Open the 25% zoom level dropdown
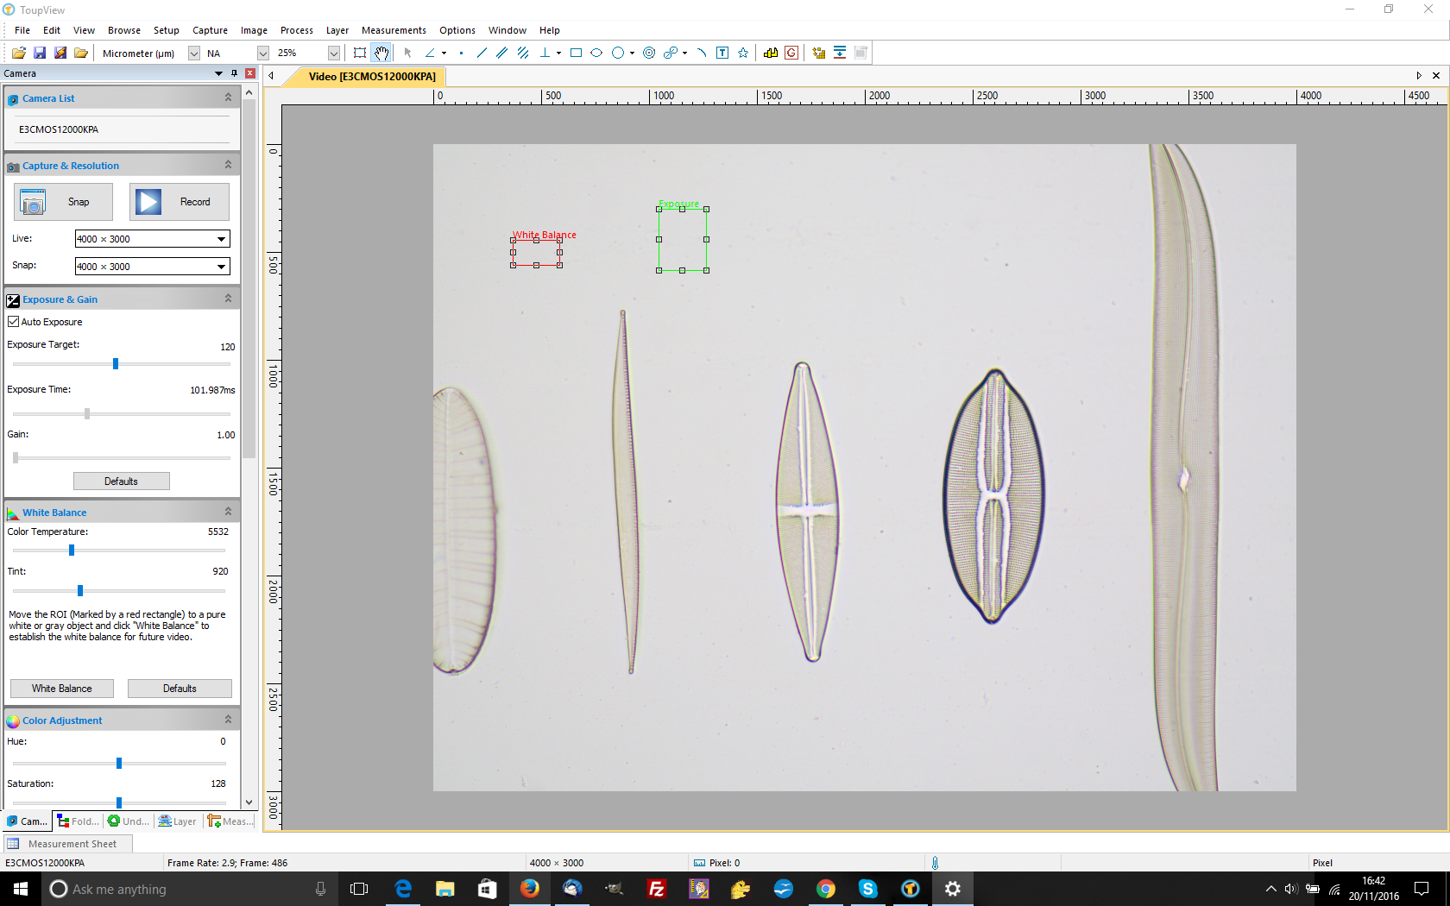The height and width of the screenshot is (906, 1450). 333,53
